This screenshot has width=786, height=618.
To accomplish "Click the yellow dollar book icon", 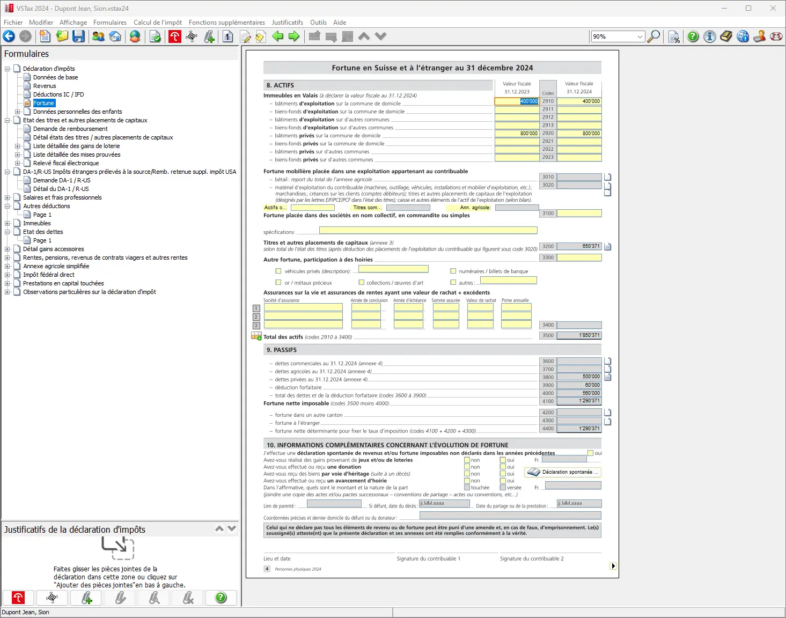I will (x=726, y=36).
